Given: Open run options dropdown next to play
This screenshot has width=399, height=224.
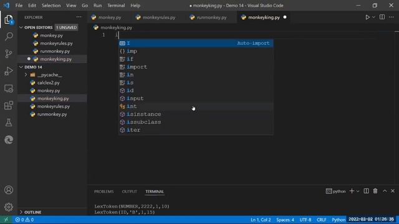Looking at the screenshot, I should click(x=373, y=17).
